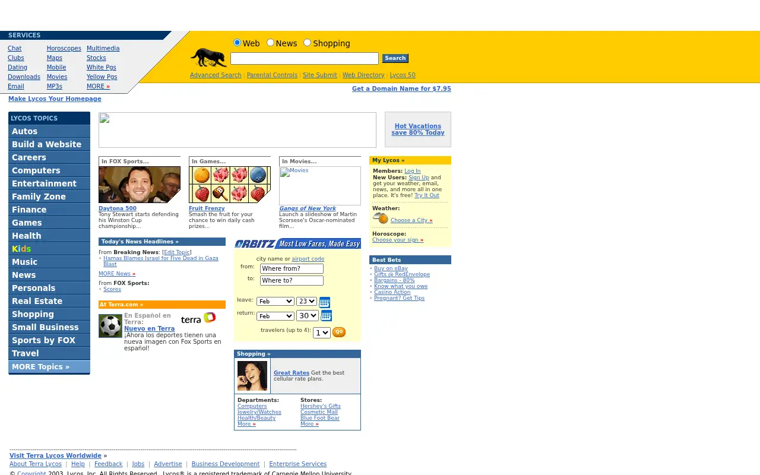Open the Buy on eBay link

pos(391,268)
